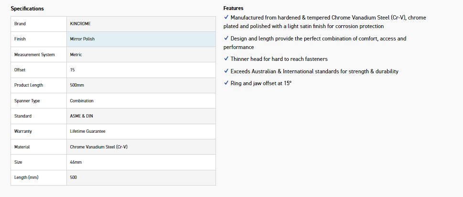Click the checkmark beside Chrome Vanadium Steel feature
463x197 pixels.
click(226, 17)
